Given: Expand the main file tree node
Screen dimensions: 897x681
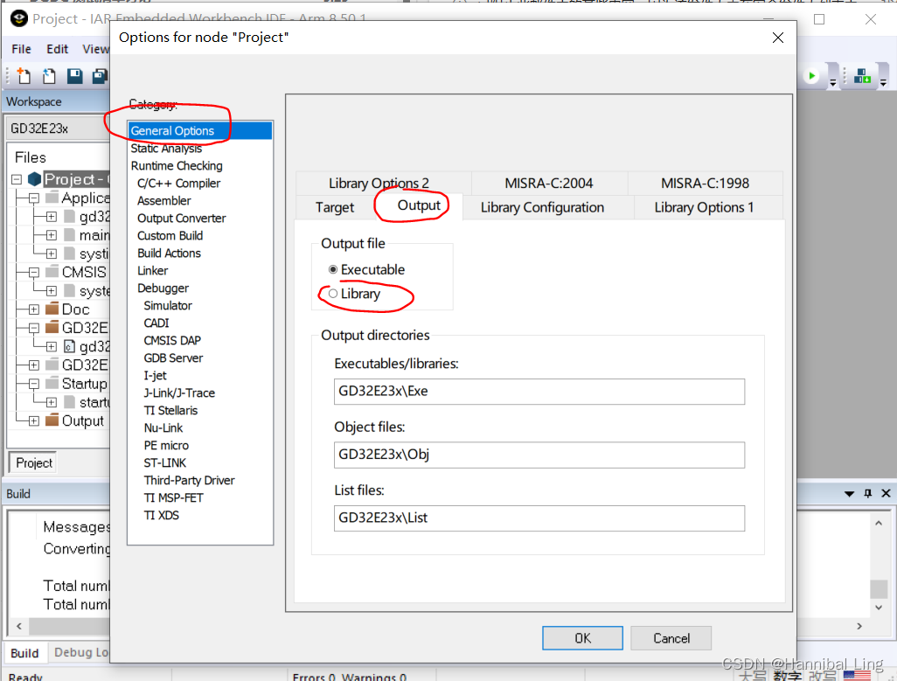Looking at the screenshot, I should point(51,235).
